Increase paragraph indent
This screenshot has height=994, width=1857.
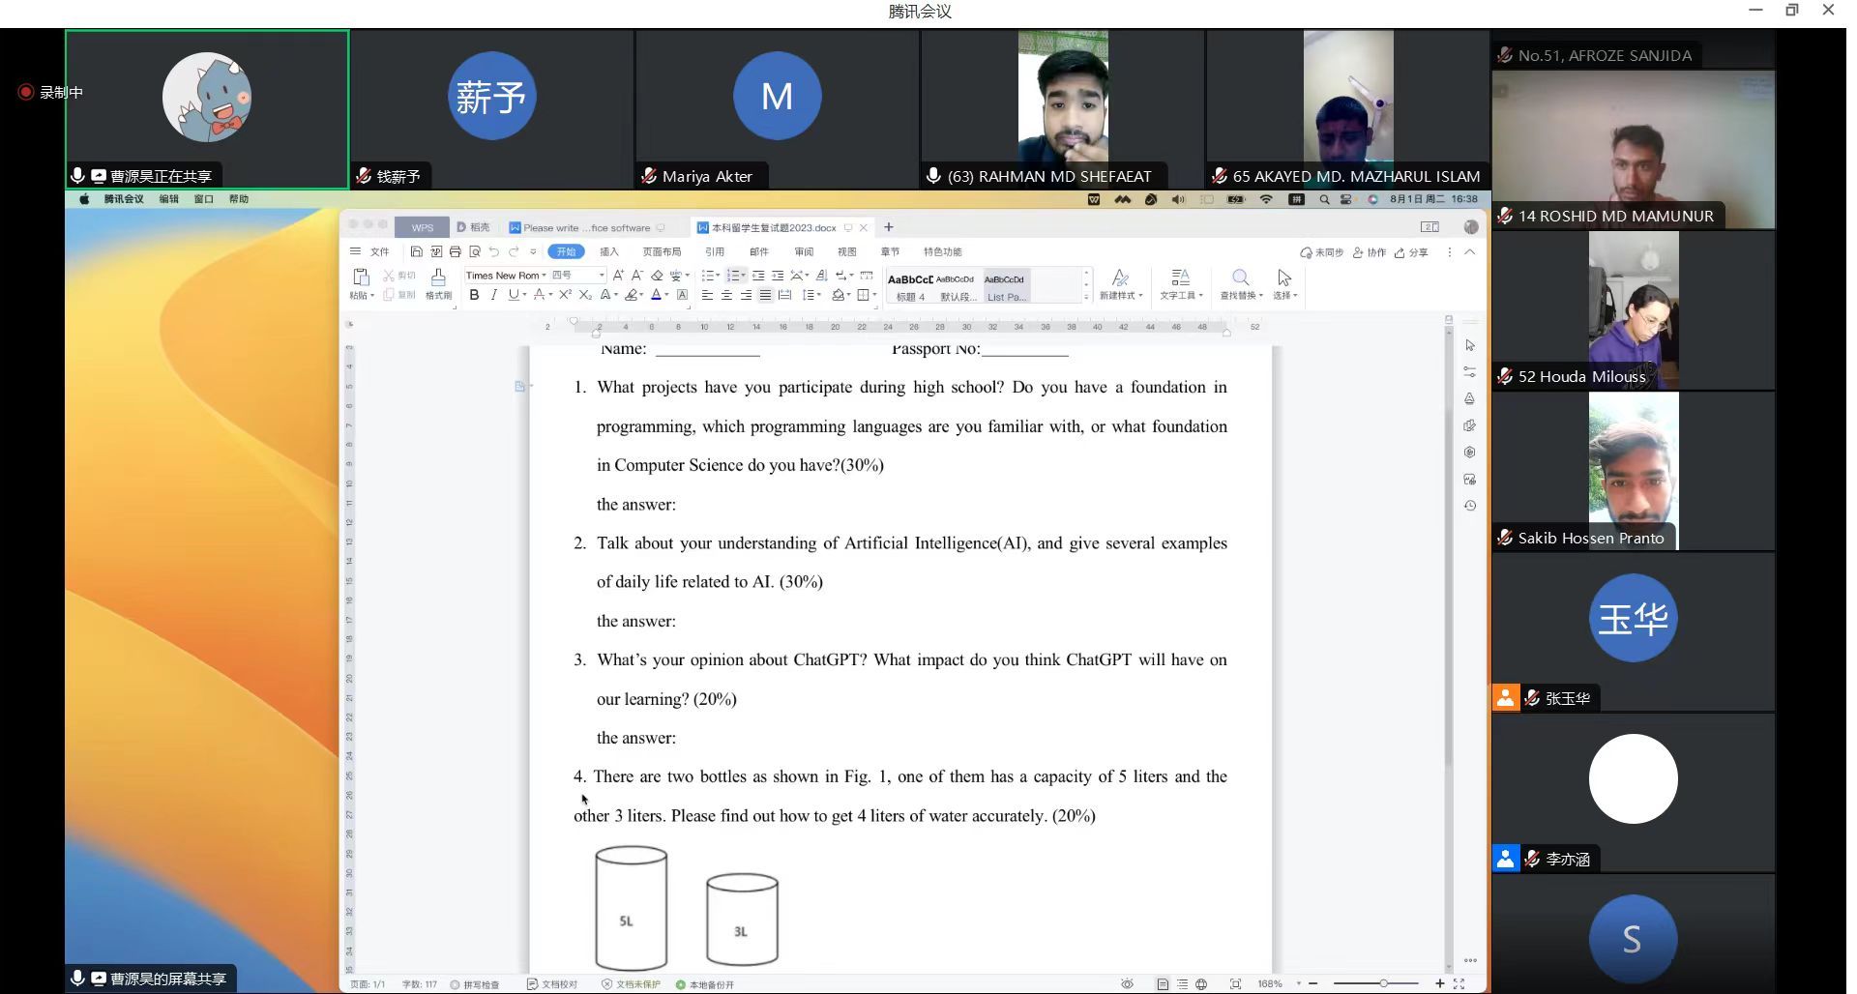point(778,276)
